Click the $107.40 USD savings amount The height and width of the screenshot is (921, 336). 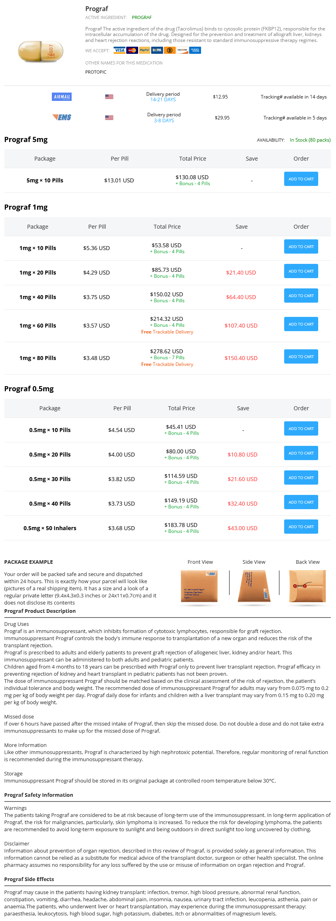pos(241,326)
